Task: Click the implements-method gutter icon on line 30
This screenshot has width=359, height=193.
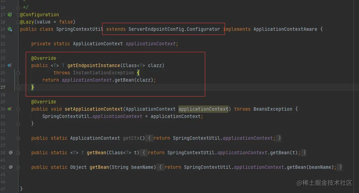Action: (10, 109)
